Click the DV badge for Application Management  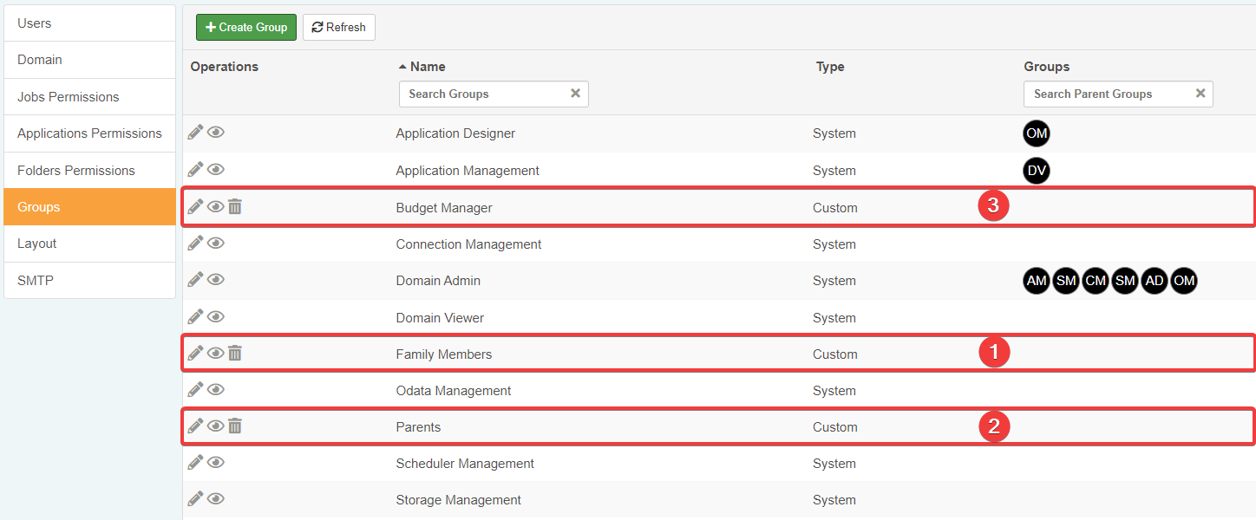[1037, 171]
